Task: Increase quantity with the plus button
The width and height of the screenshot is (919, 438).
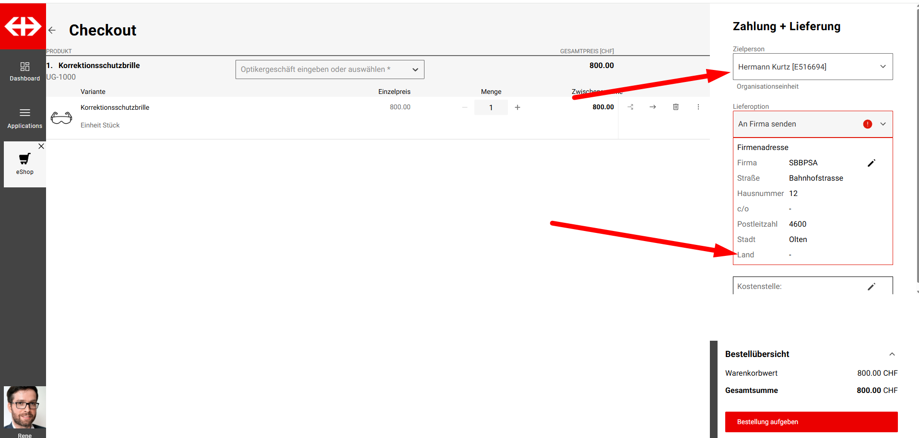Action: tap(517, 107)
